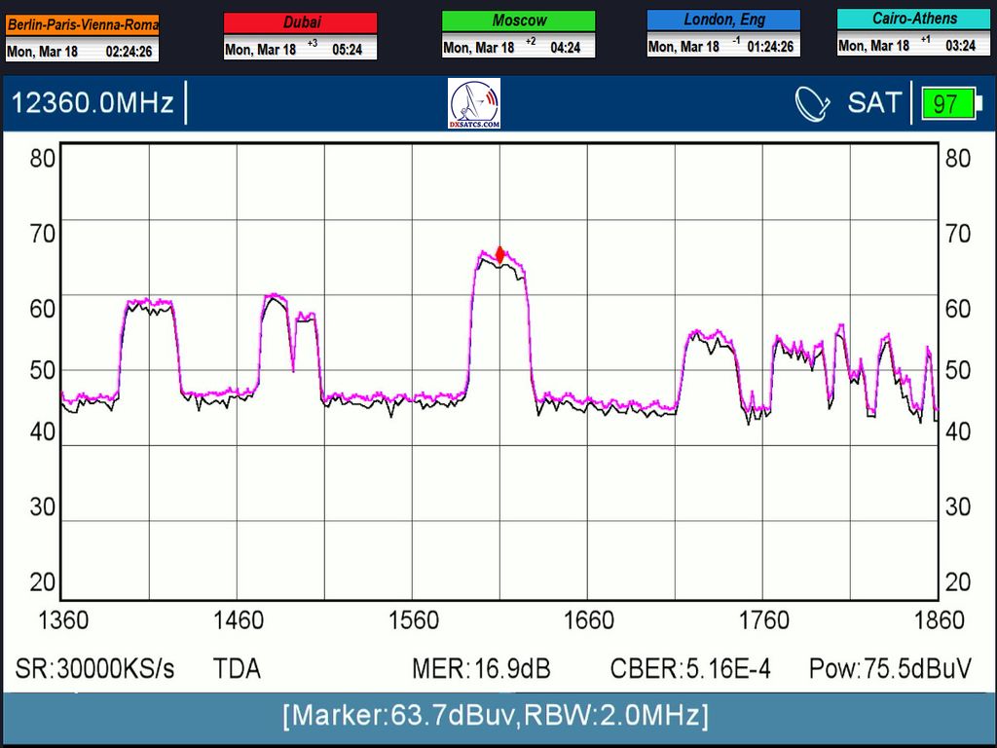Click the Pow:75.5dBuV power readout

[x=890, y=669]
